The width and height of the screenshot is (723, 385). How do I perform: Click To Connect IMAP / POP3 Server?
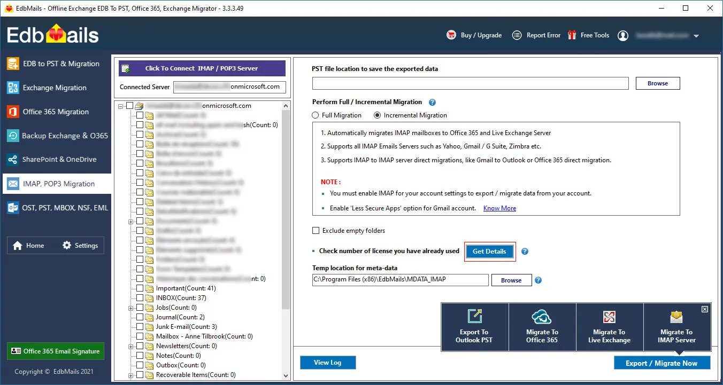point(202,68)
